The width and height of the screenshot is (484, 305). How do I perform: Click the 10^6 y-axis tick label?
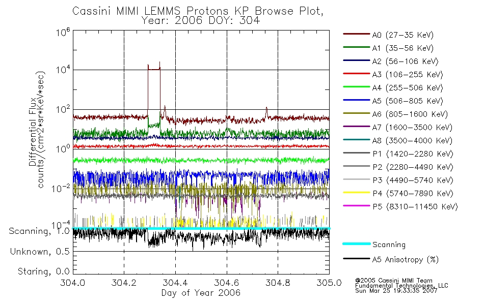click(63, 32)
